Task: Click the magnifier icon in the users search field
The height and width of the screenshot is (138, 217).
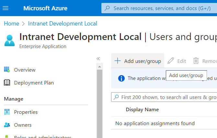Action: (x=116, y=97)
